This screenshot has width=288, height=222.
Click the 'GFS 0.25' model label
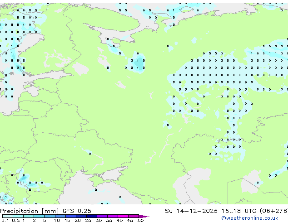pyautogui.click(x=77, y=211)
